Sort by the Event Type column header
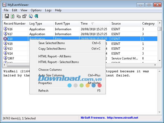Viewport: 164px width, 123px height. point(66,24)
